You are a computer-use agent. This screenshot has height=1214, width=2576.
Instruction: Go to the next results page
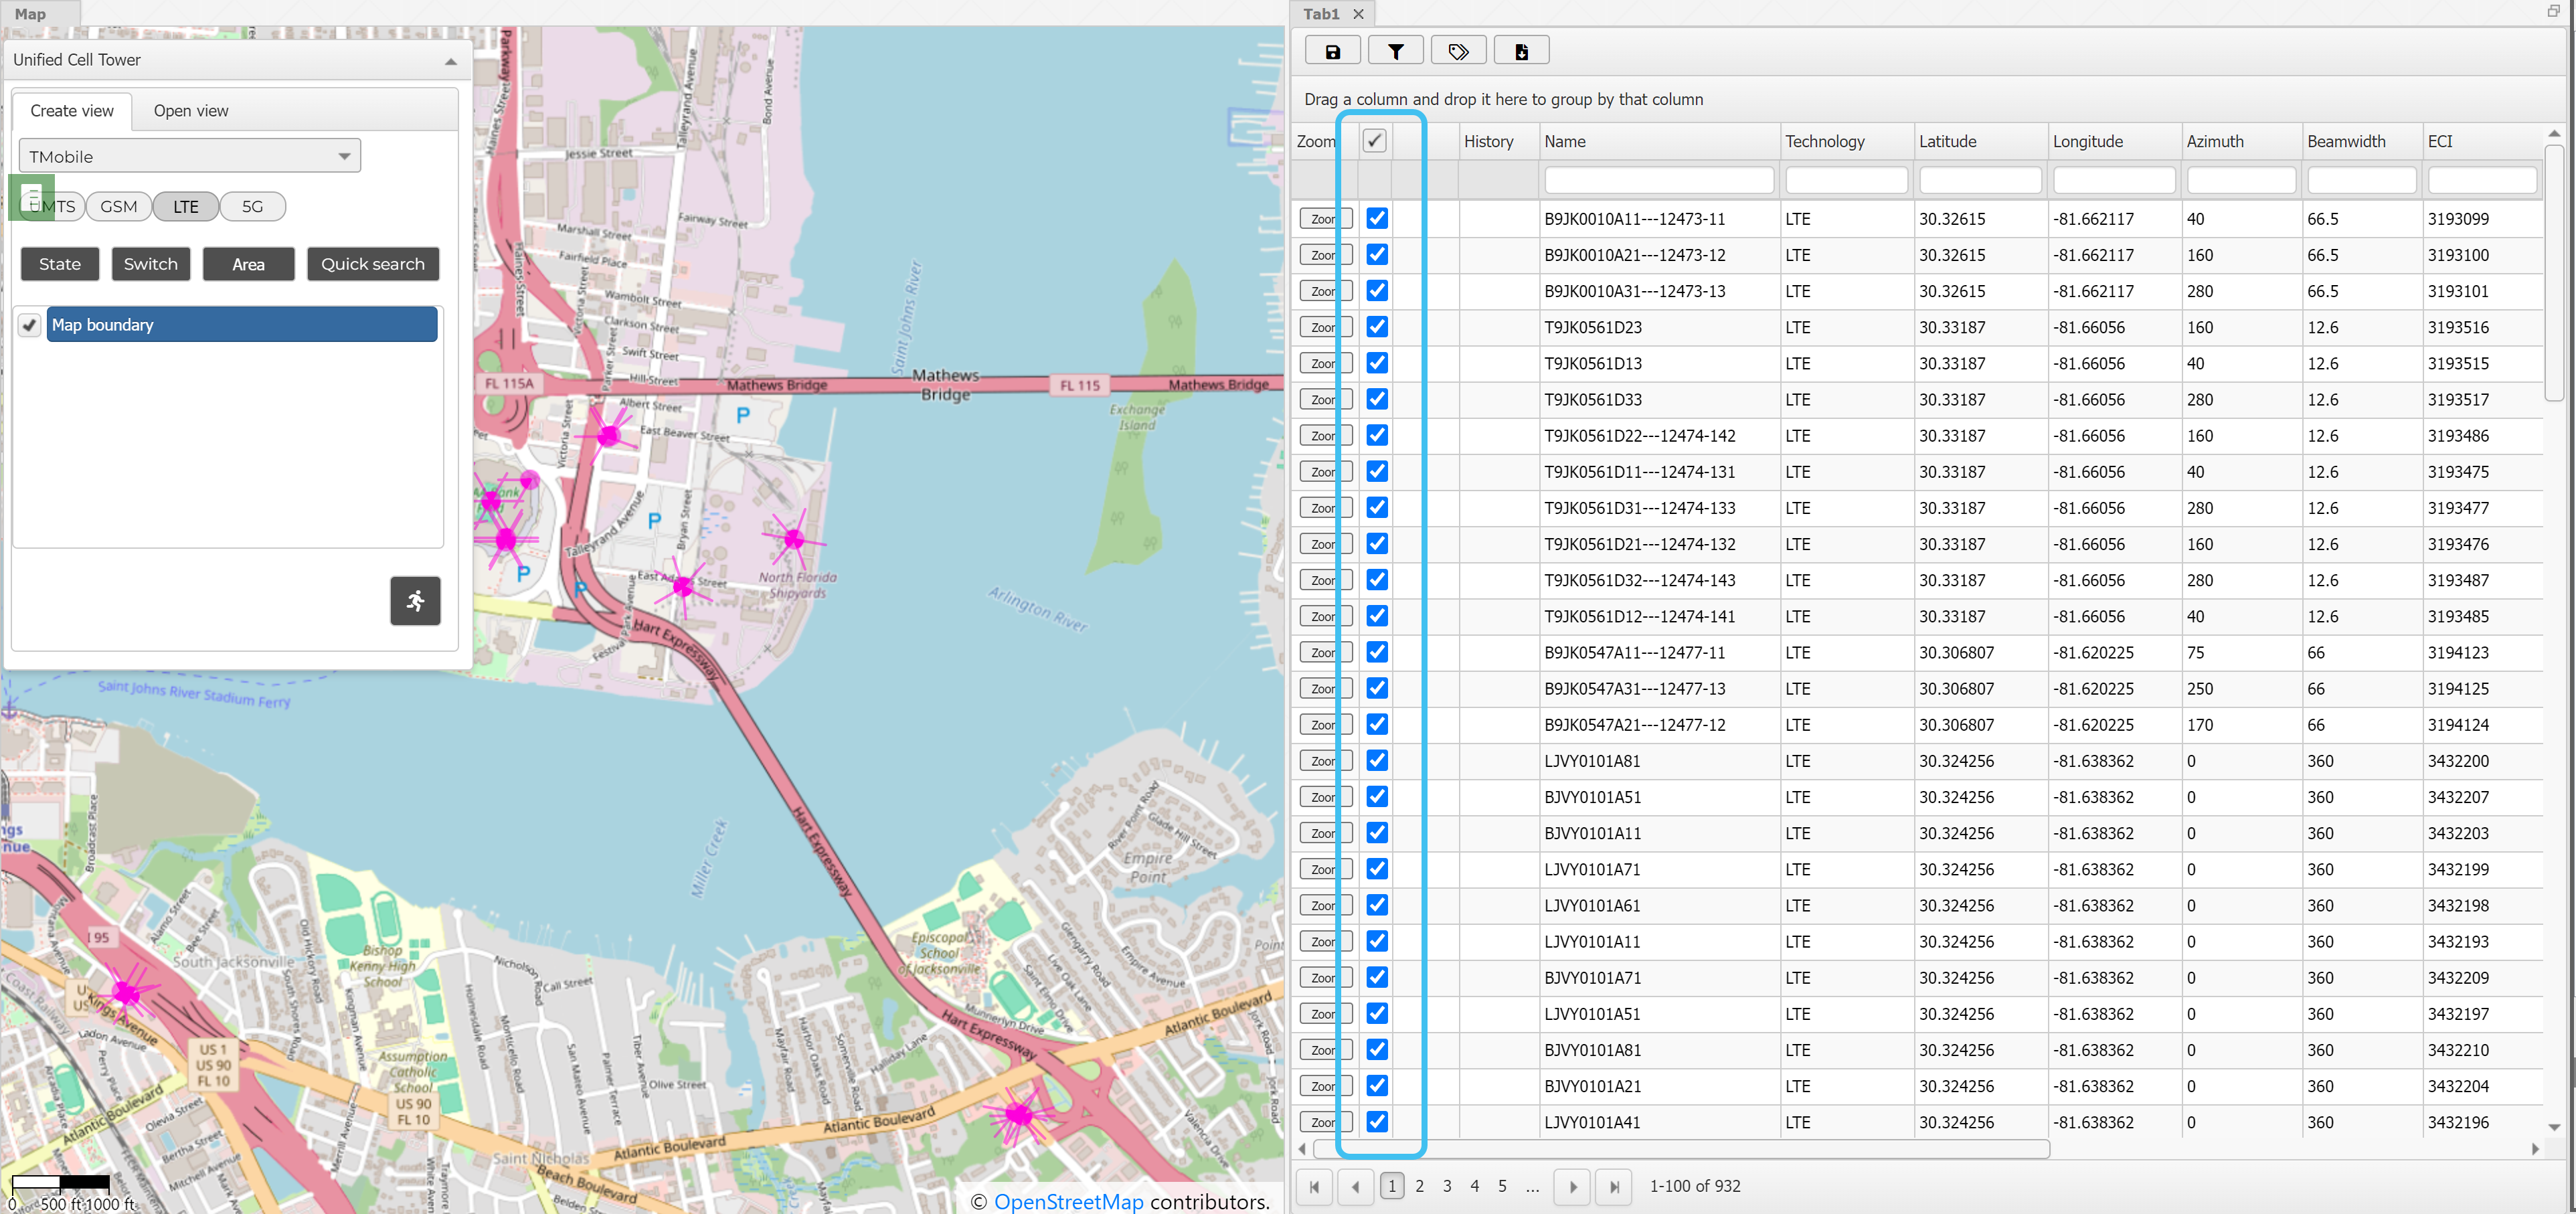click(1572, 1186)
